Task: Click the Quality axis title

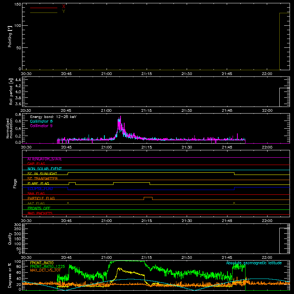Action: pos(10,239)
